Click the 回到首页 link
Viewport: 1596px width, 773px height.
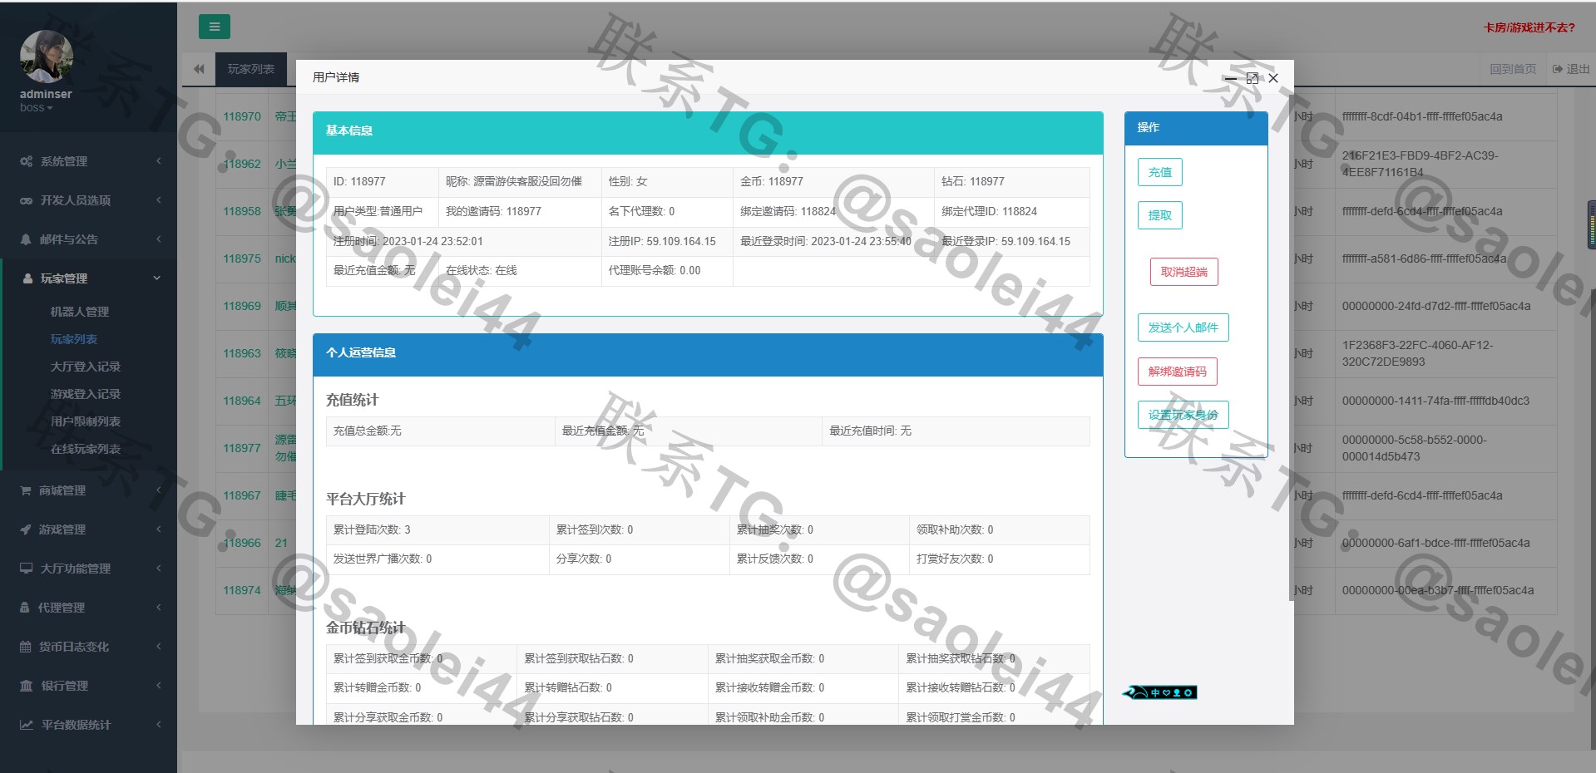1513,69
